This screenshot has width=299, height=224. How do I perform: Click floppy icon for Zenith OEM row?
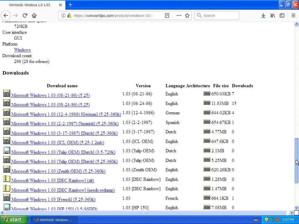7,169
